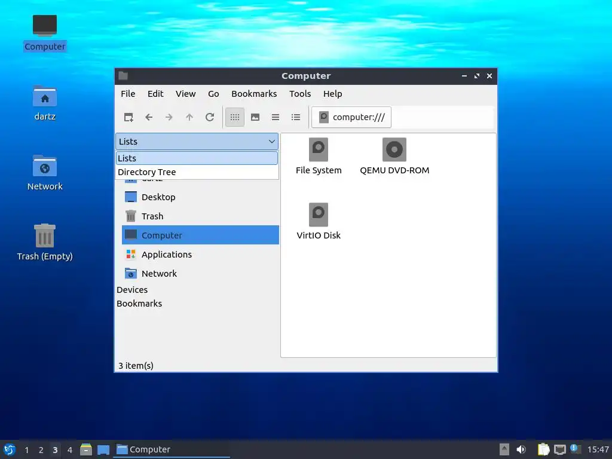Switch to thumbnail view mode
The image size is (612, 459).
[255, 117]
